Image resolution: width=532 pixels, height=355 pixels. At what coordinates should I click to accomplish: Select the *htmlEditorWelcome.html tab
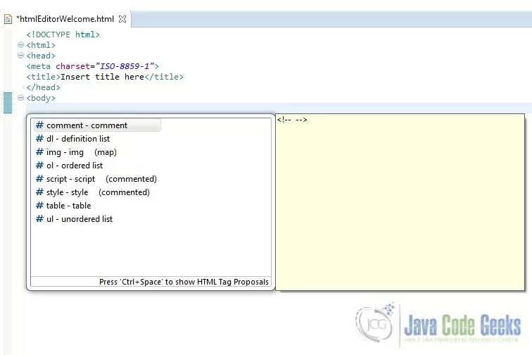click(65, 19)
